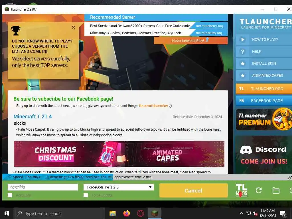This screenshot has height=219, width=292.
Task: Open the Windows Start menu
Action: [7, 213]
